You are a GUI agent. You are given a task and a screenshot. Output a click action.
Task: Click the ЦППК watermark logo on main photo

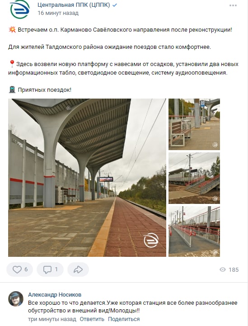[151, 241]
